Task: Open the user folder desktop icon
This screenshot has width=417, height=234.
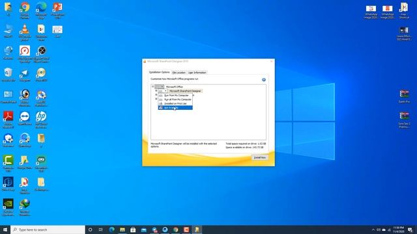Action: 8,10
